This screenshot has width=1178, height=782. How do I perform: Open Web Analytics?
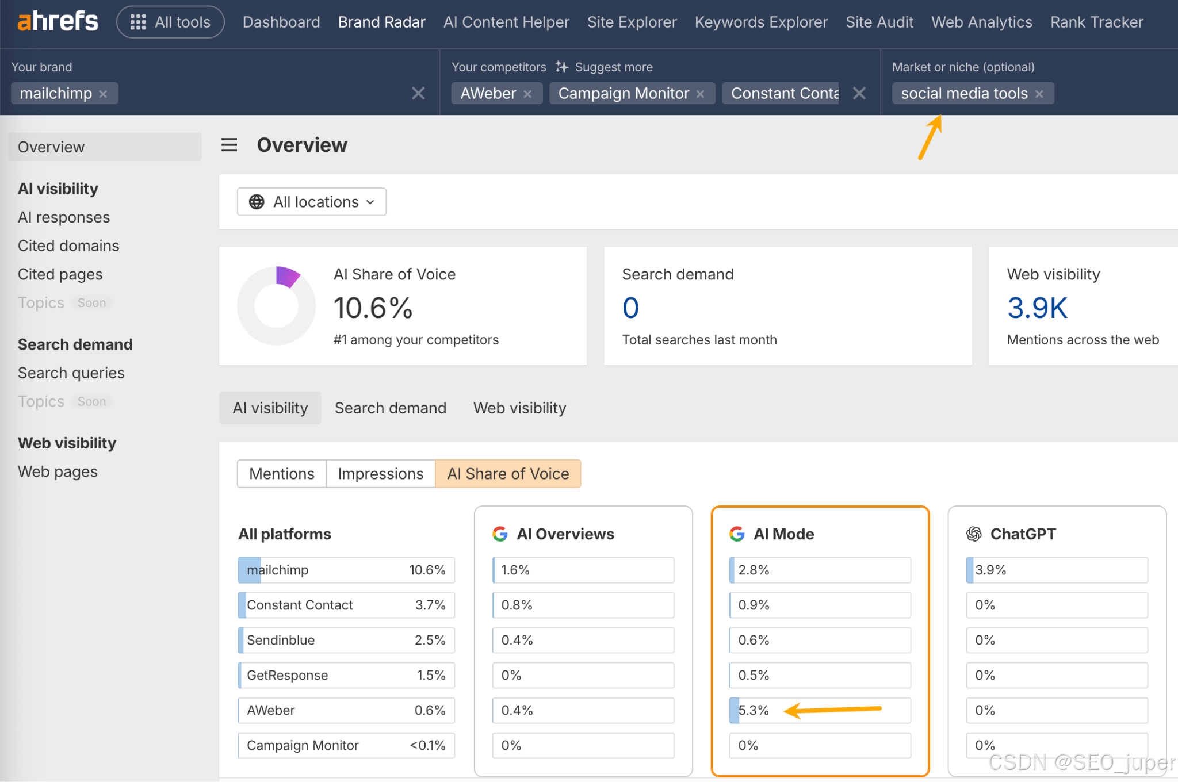(981, 22)
